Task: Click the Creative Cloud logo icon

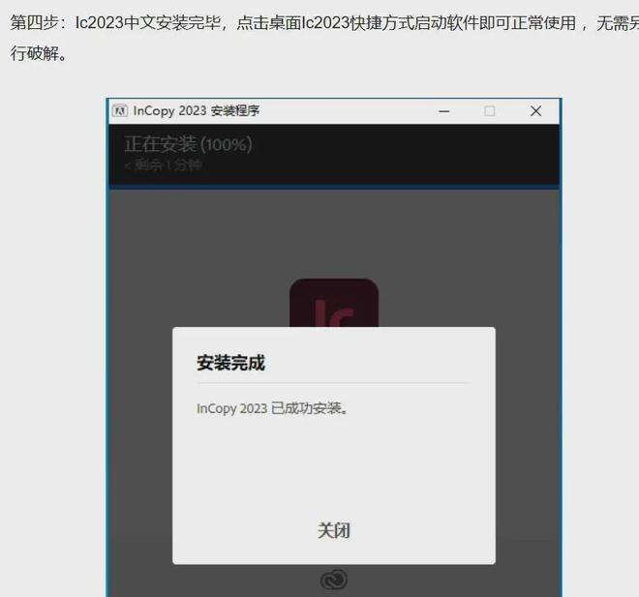Action: [x=334, y=579]
